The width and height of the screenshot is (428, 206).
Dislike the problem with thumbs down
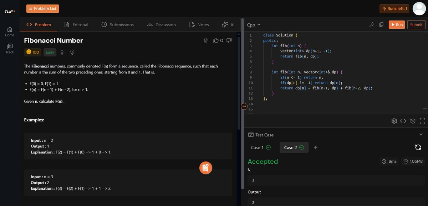coord(229,40)
